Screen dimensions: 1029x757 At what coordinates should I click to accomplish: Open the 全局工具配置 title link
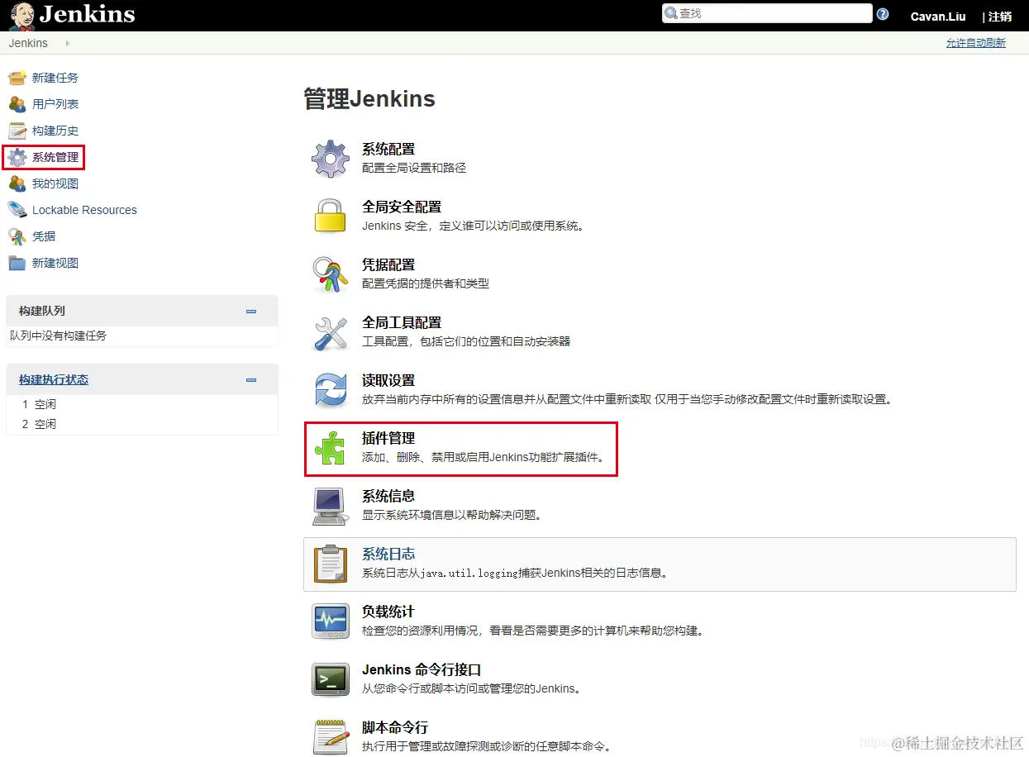point(402,323)
